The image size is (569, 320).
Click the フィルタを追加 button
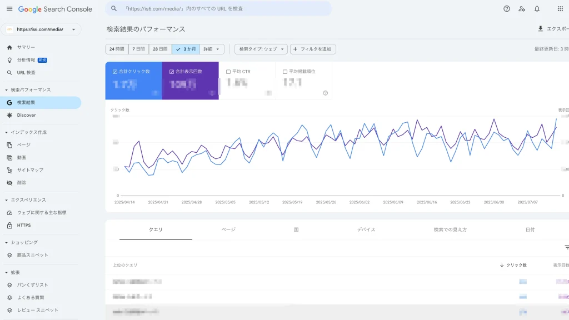(x=313, y=49)
